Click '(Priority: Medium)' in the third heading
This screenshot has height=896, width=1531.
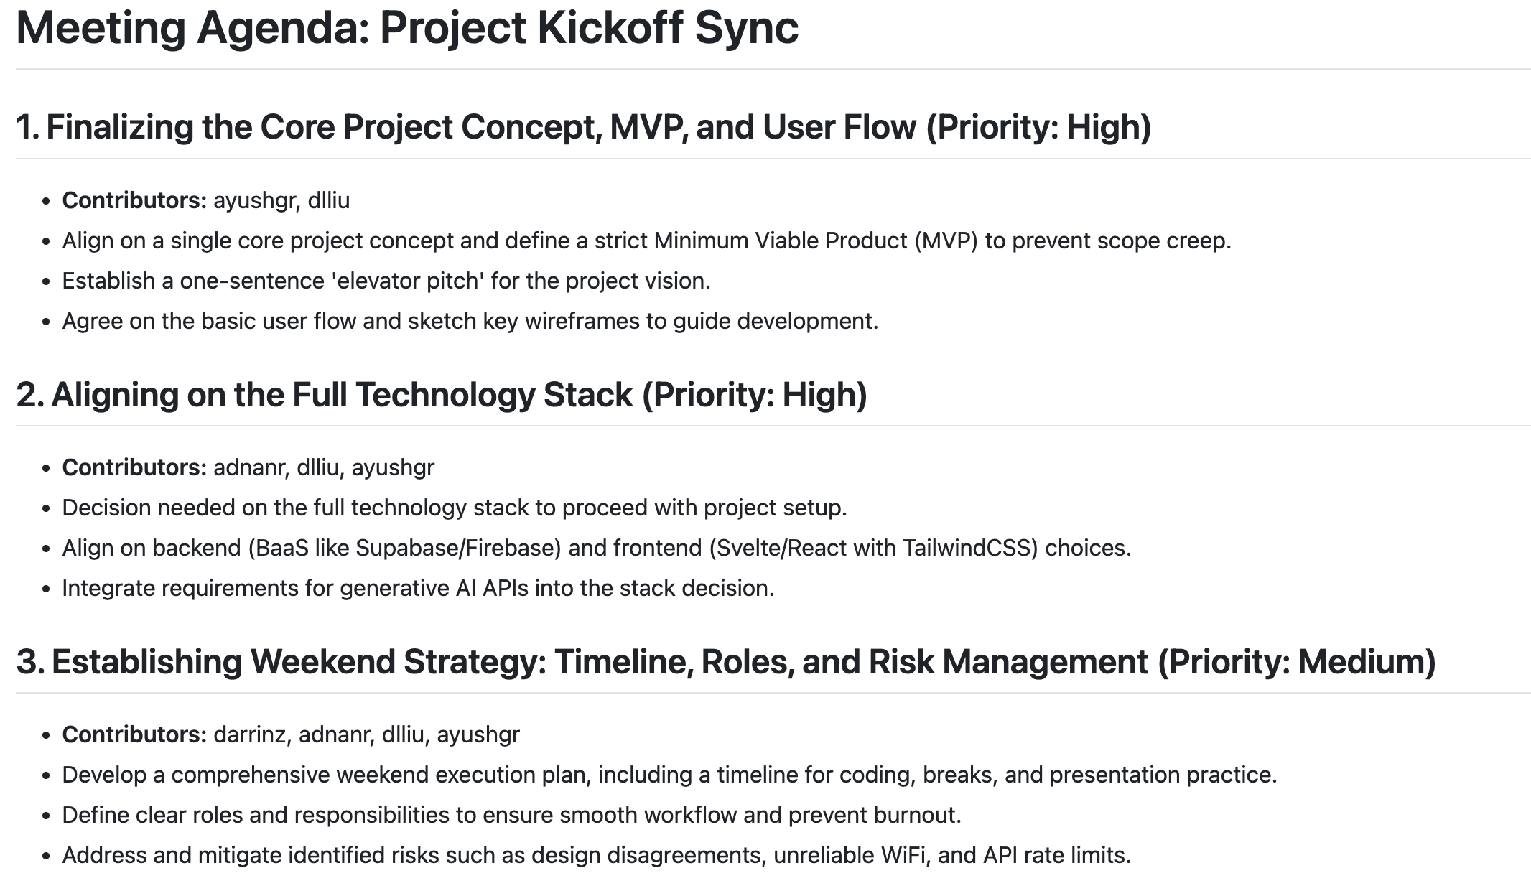1297,662
